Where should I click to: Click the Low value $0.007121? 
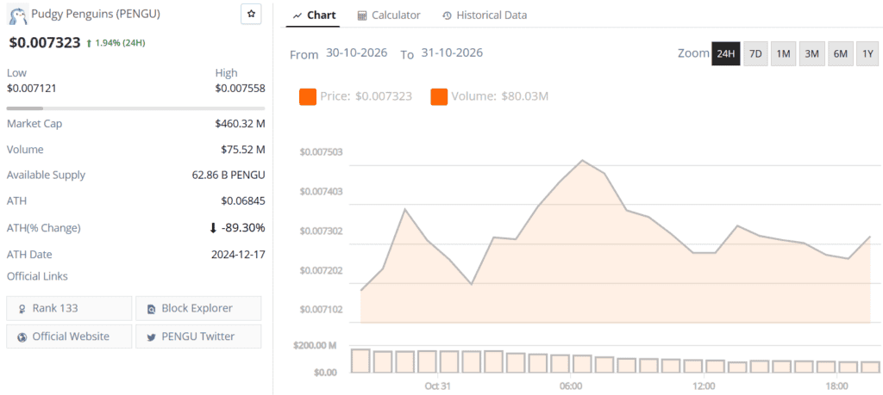click(32, 89)
